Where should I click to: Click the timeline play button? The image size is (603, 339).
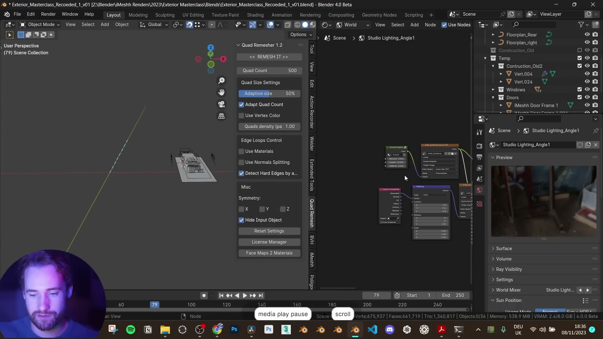coord(245,295)
